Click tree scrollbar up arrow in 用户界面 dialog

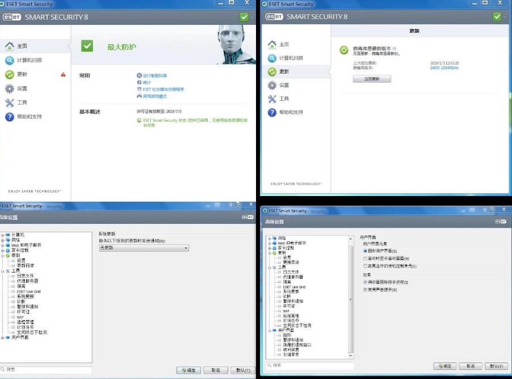pos(351,239)
